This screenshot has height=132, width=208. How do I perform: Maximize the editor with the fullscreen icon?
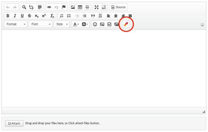tap(97, 7)
